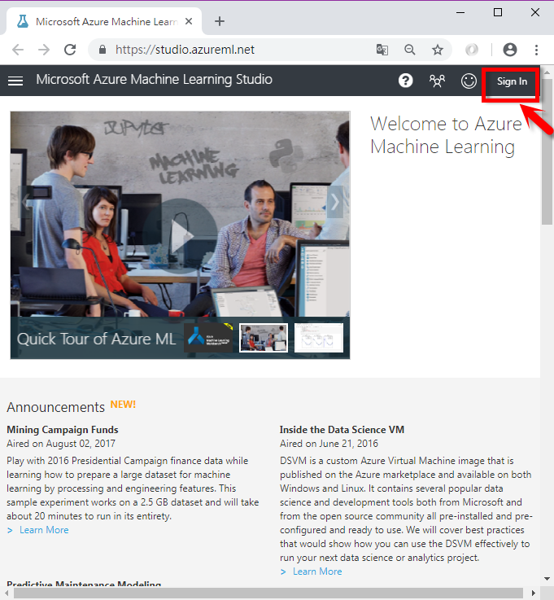Open a new browser tab
This screenshot has width=554, height=600.
[x=220, y=21]
